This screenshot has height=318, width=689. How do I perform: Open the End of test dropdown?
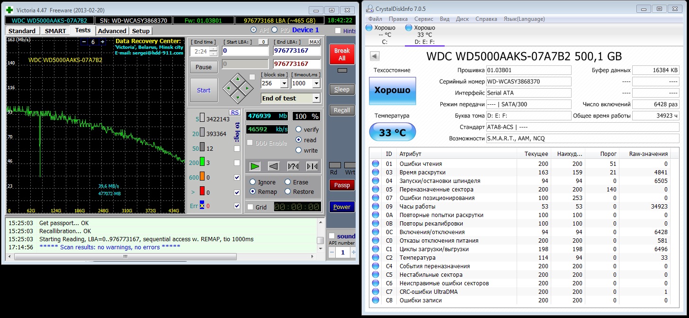[316, 98]
